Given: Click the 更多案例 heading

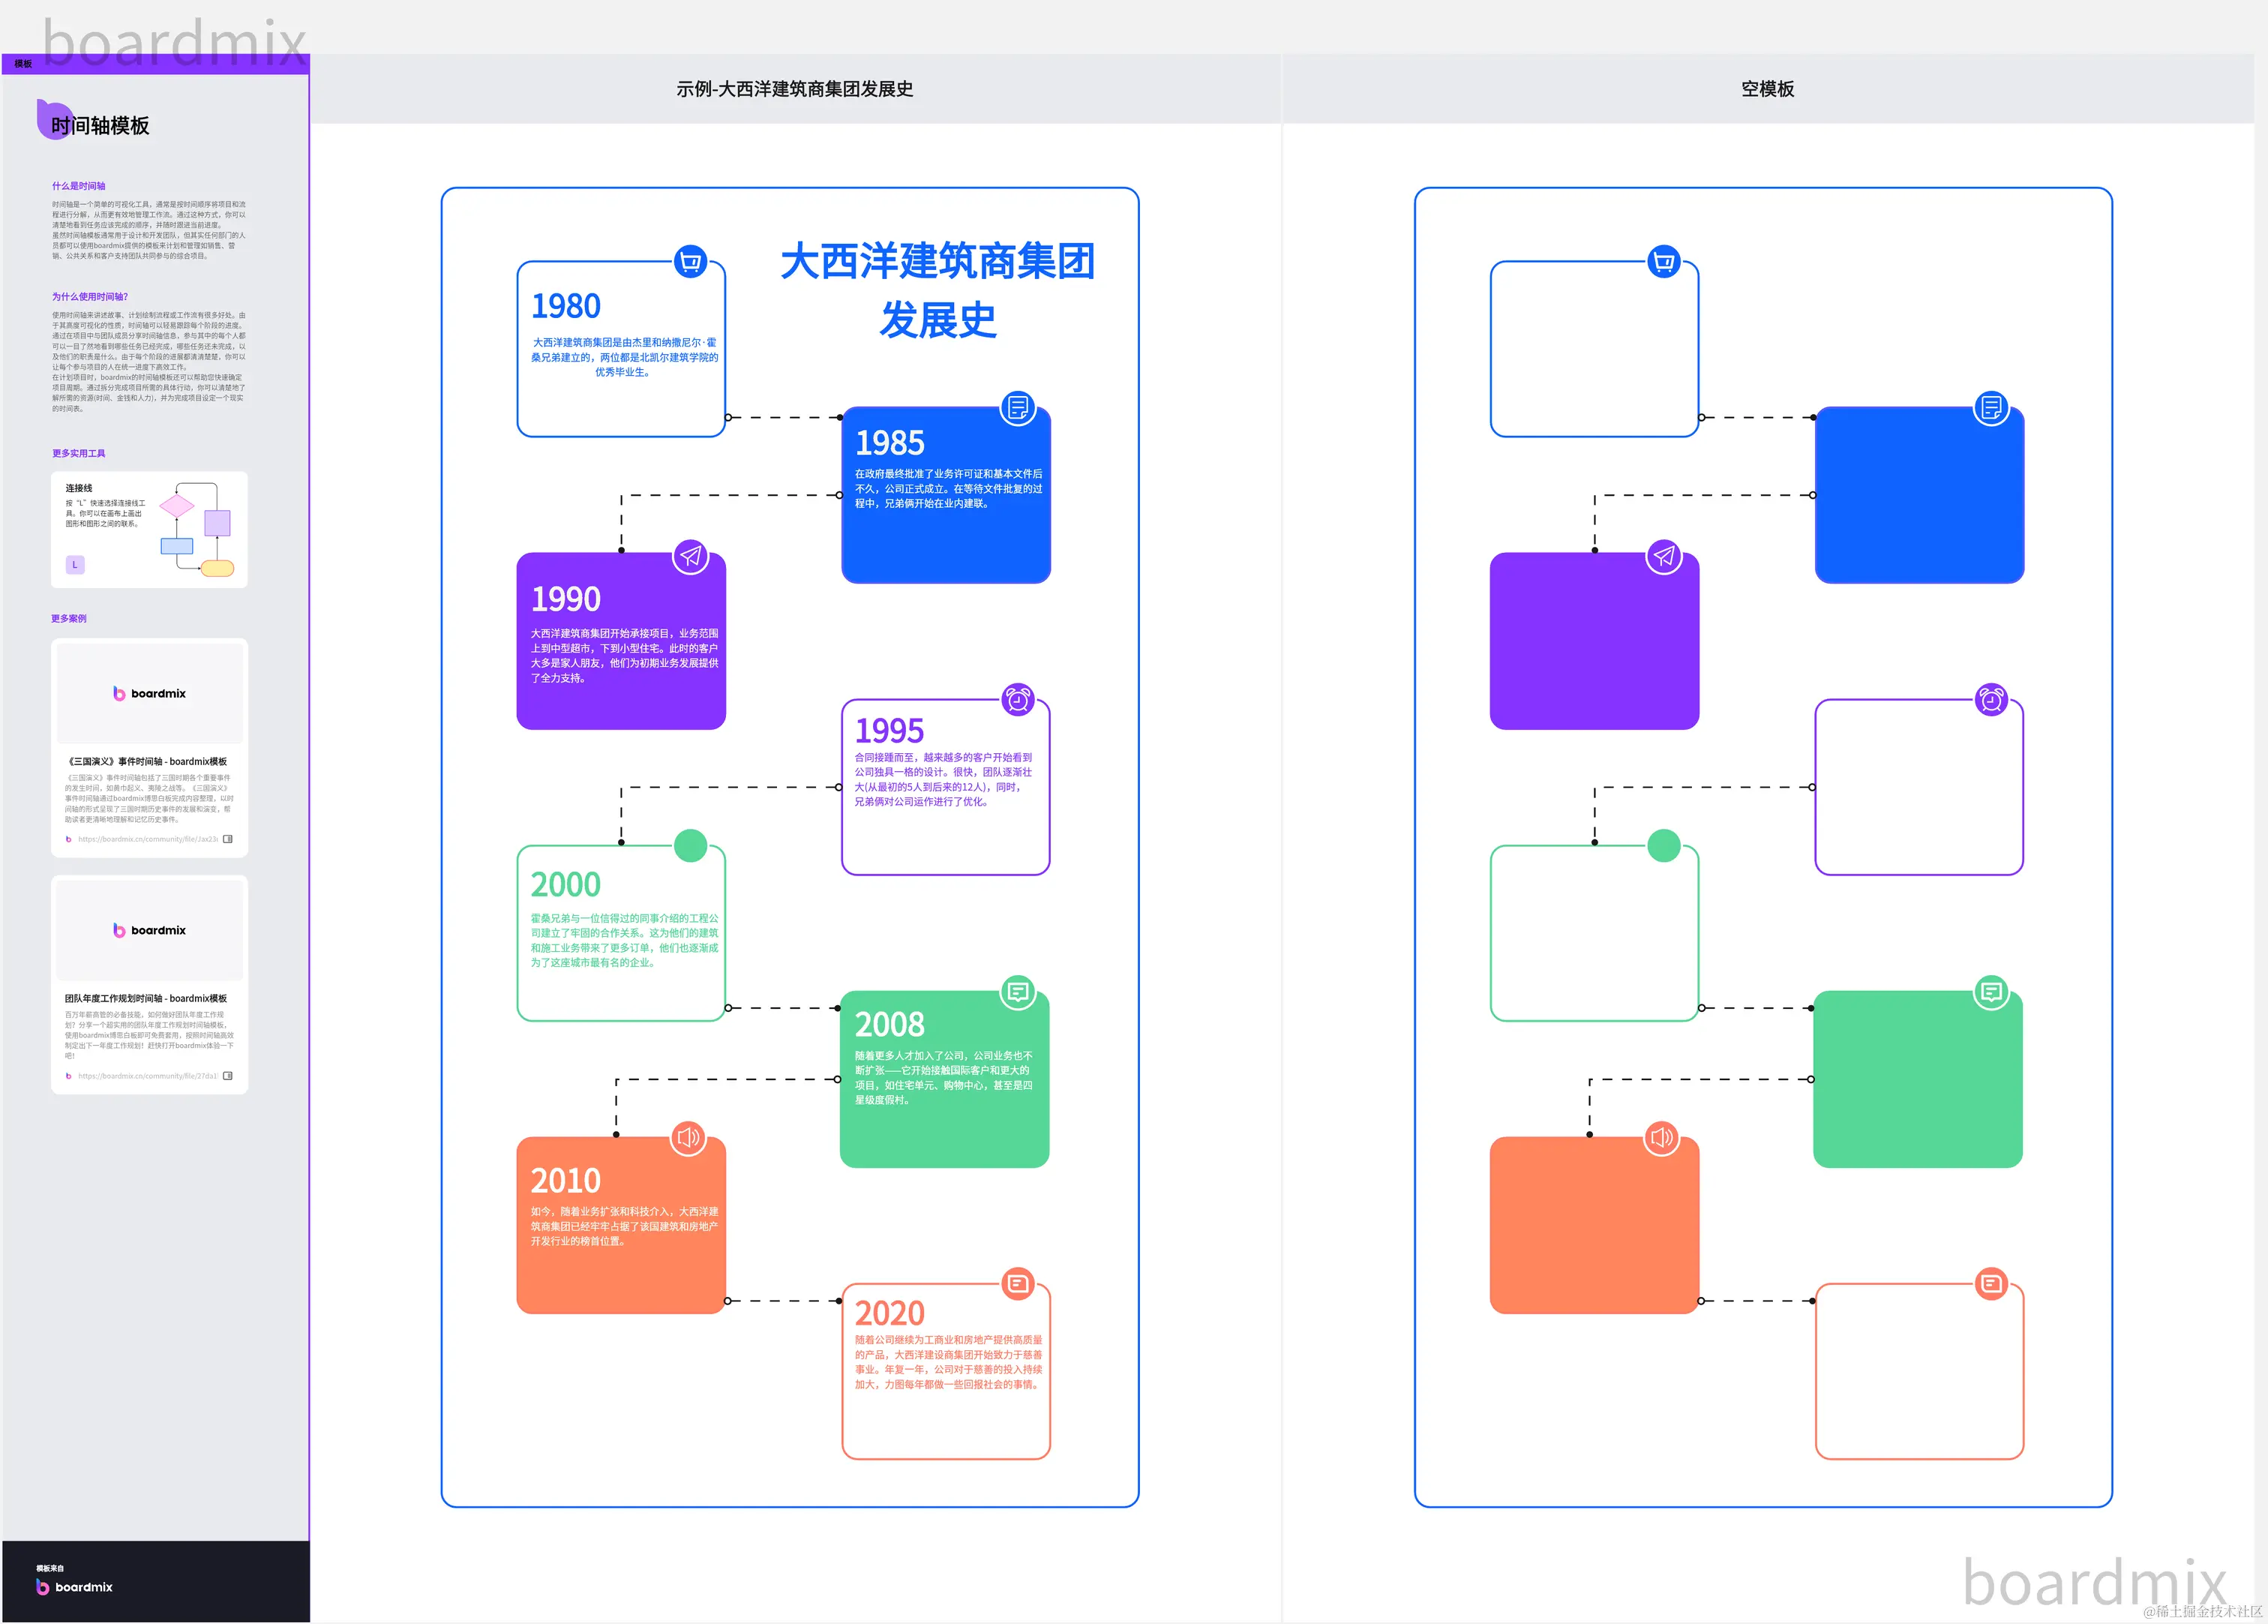Looking at the screenshot, I should point(69,618).
